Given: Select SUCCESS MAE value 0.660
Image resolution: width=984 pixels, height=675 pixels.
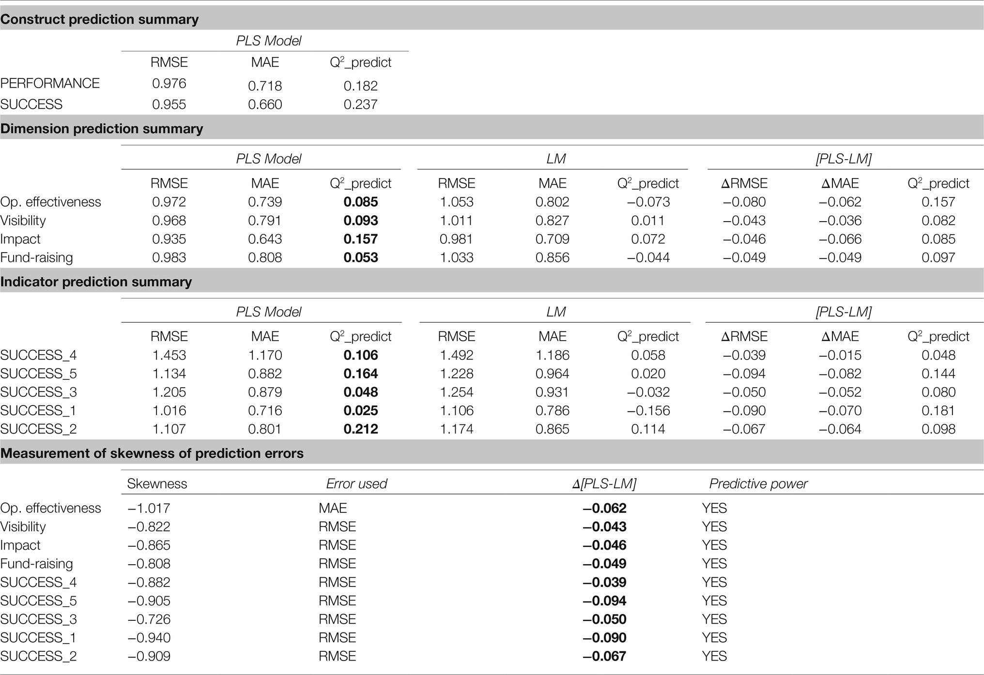Looking at the screenshot, I should [265, 105].
